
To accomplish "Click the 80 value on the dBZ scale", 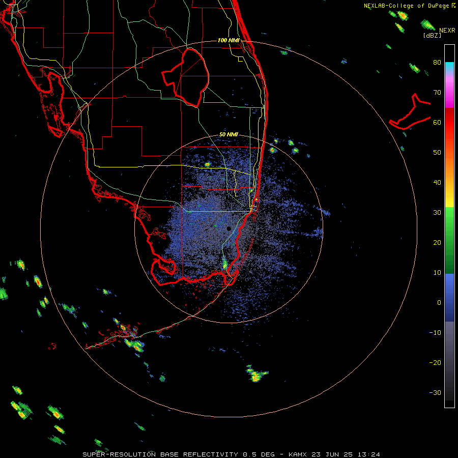I will click(437, 63).
